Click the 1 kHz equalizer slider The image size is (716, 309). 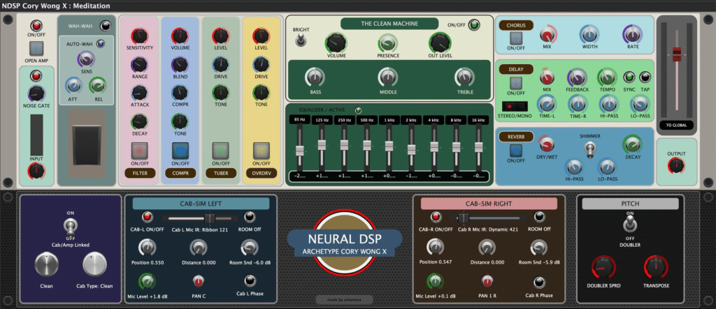pyautogui.click(x=389, y=146)
